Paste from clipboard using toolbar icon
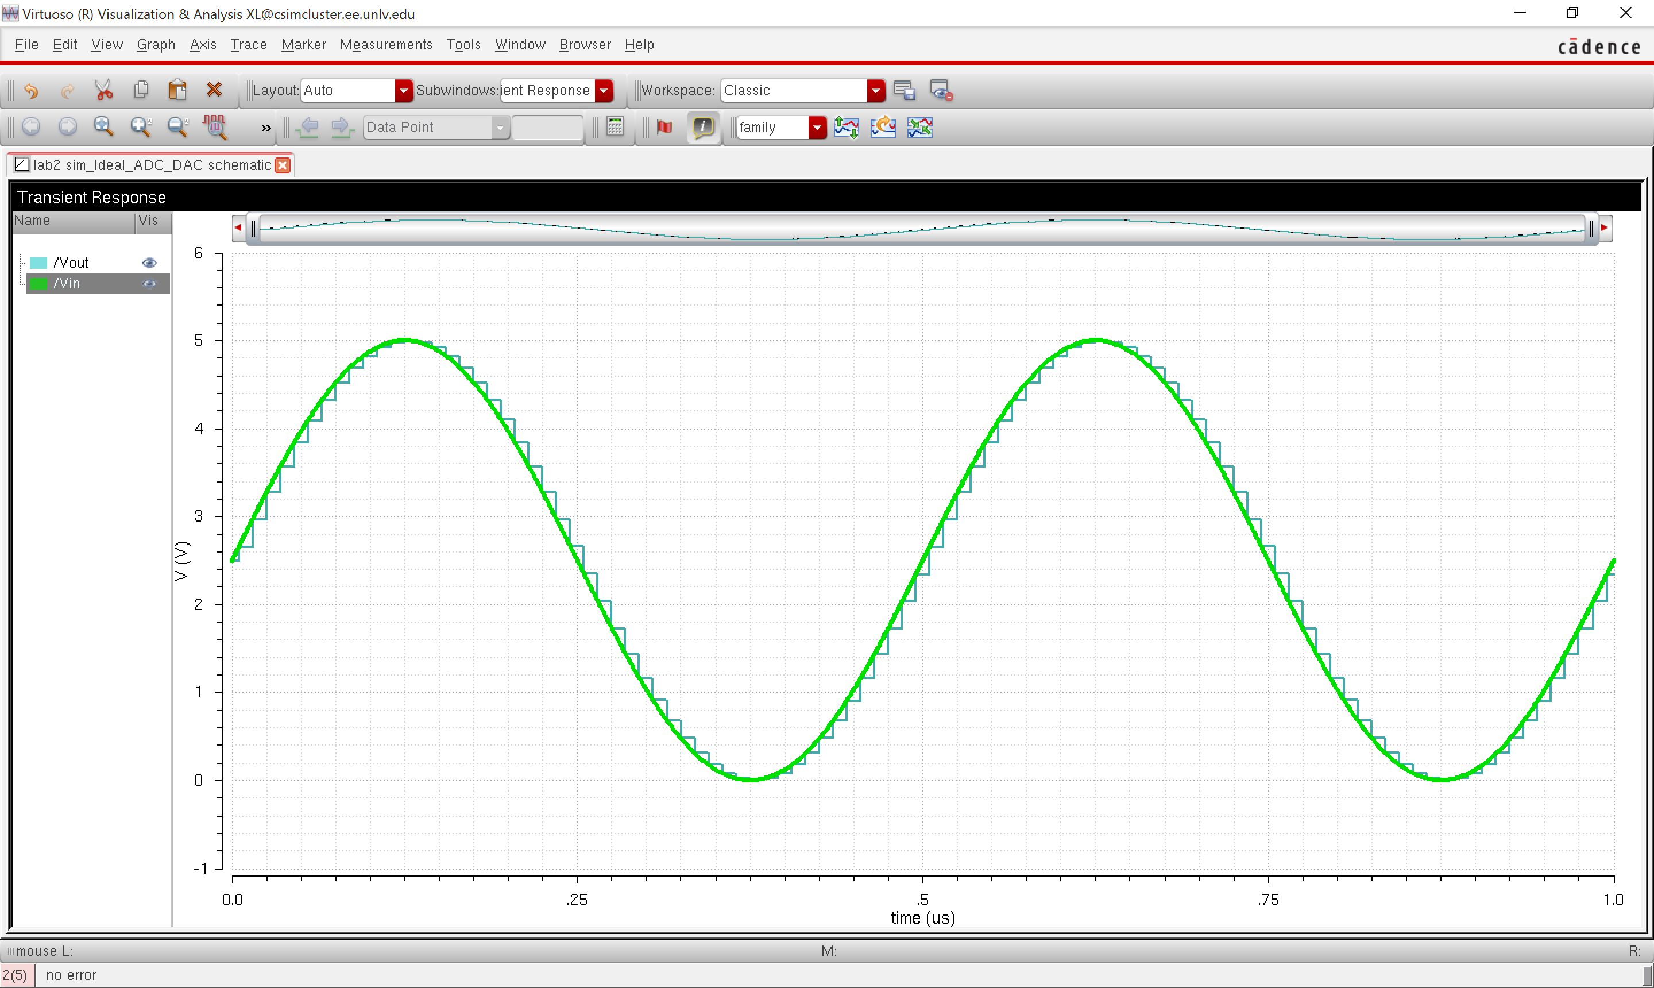 click(x=177, y=89)
